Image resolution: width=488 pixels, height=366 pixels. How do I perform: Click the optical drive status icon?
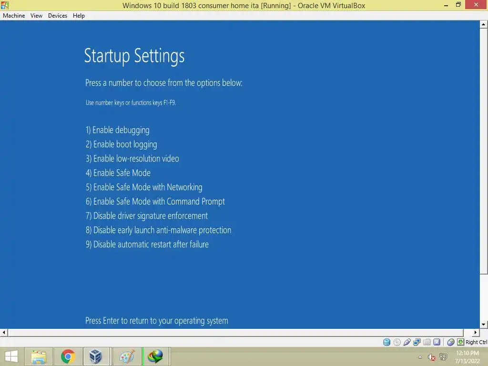397,342
